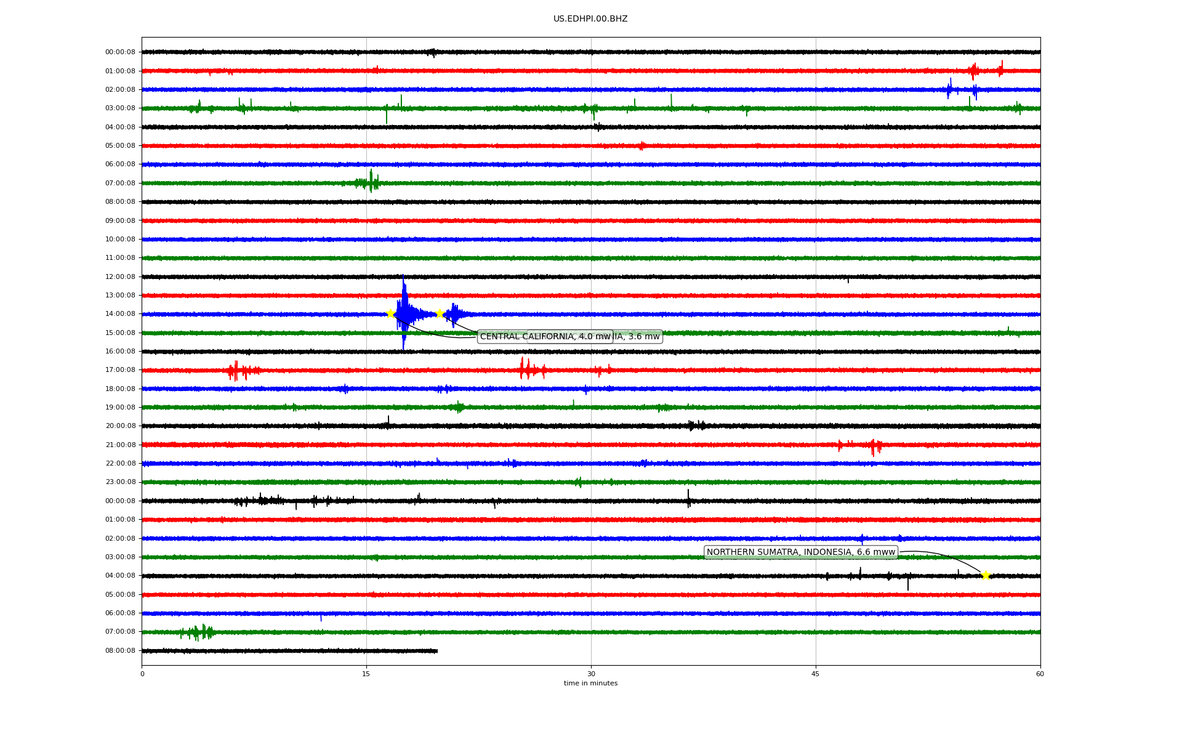Image resolution: width=1182 pixels, height=739 pixels.
Task: Click the 00:00:08 label at top row
Action: [120, 52]
